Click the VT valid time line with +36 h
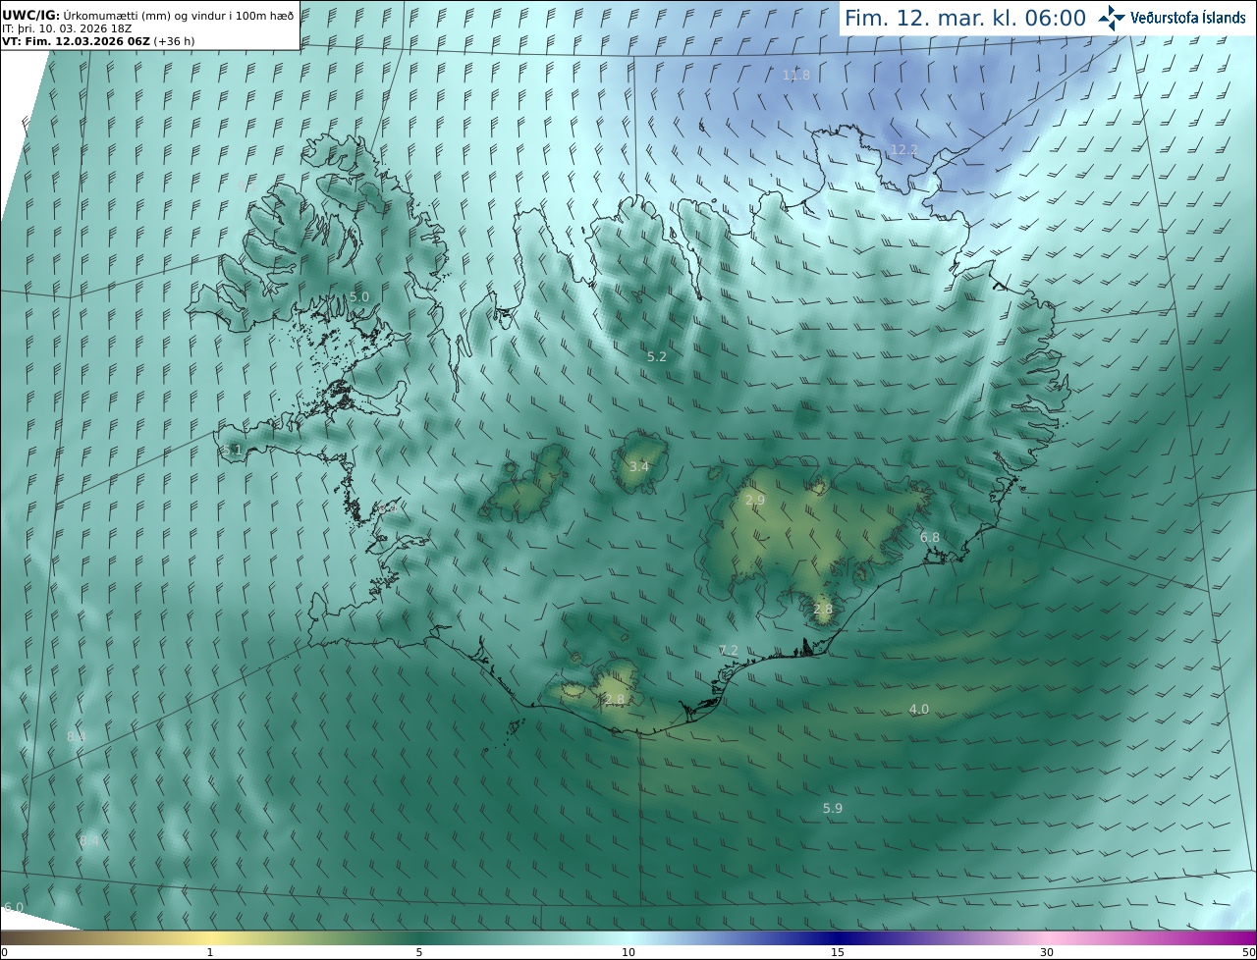1257x960 pixels. (97, 42)
